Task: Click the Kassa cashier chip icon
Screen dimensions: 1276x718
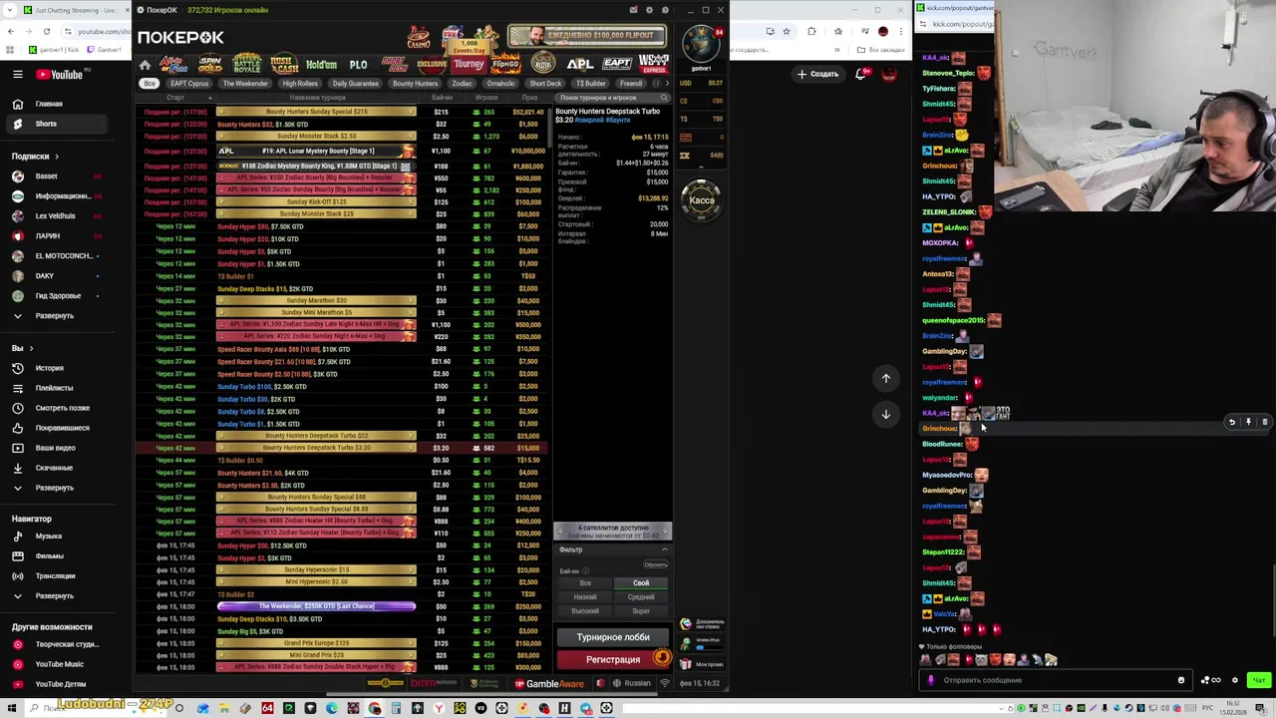Action: (x=702, y=199)
